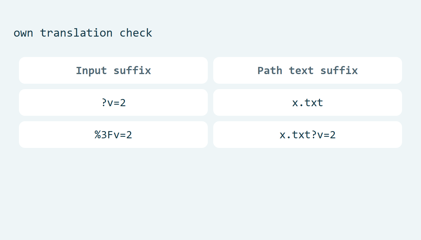This screenshot has width=421, height=240.
Task: Click the word "own" in the heading
Action: coord(23,33)
